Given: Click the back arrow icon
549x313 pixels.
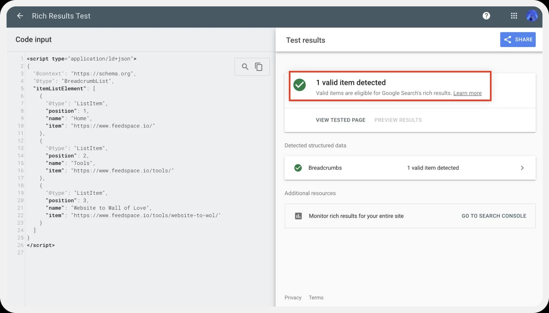Looking at the screenshot, I should [x=20, y=16].
